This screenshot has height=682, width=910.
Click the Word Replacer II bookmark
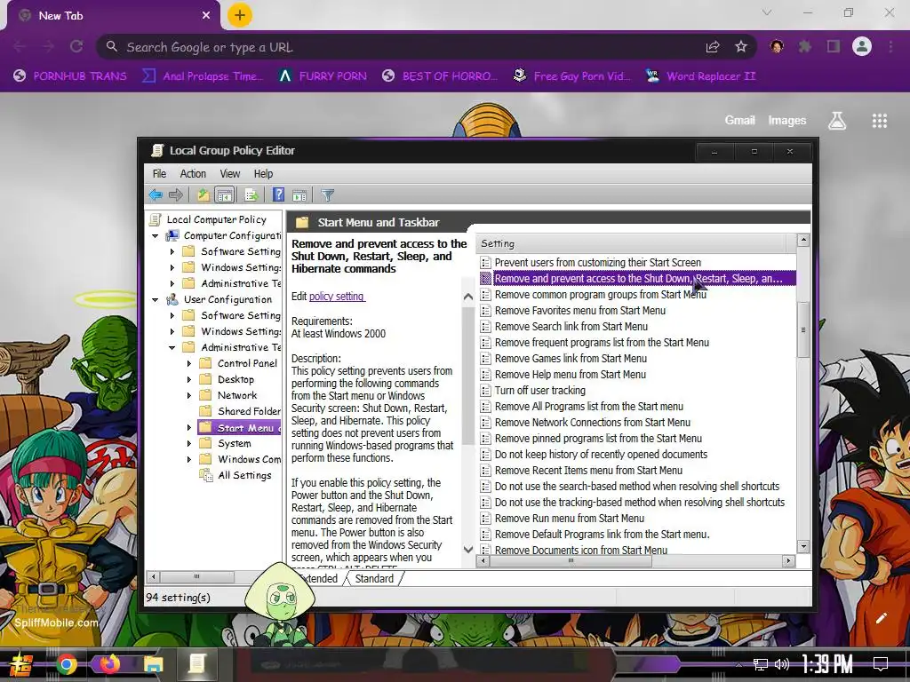point(701,76)
